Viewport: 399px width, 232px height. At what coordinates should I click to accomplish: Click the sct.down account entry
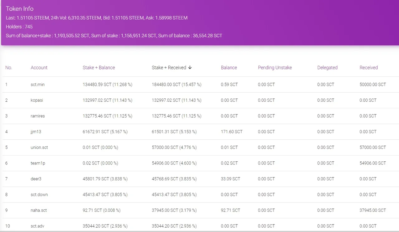pos(39,194)
